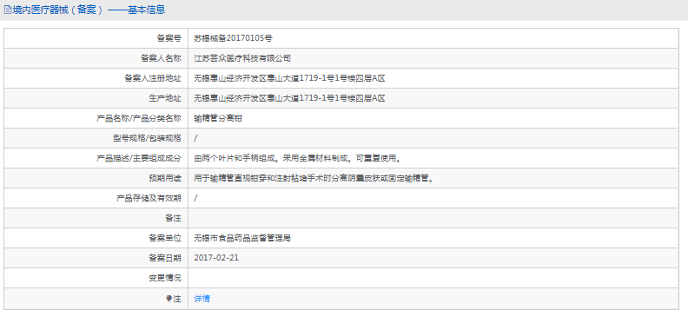Select the company name 江苏芸众医疗科技有限公司

(x=242, y=58)
